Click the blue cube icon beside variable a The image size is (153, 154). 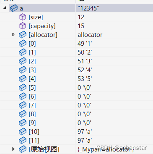point(14,8)
